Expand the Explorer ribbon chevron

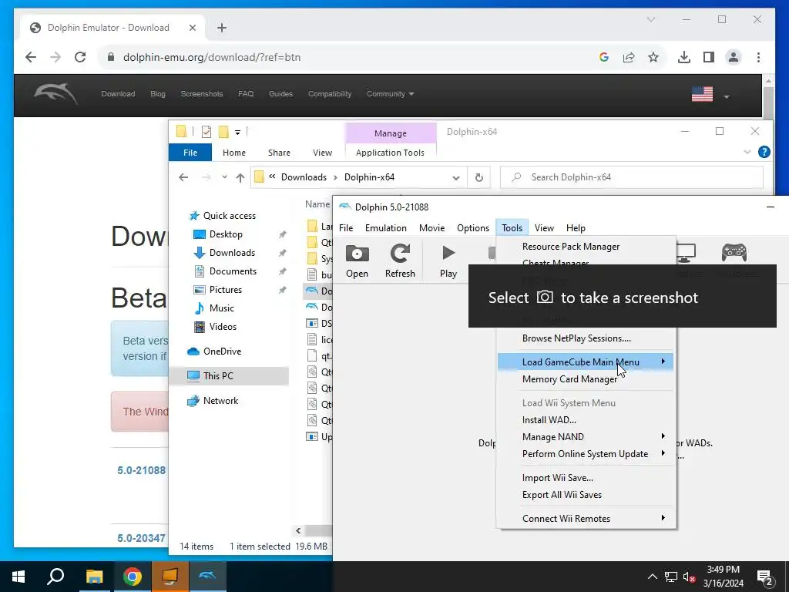pos(747,152)
